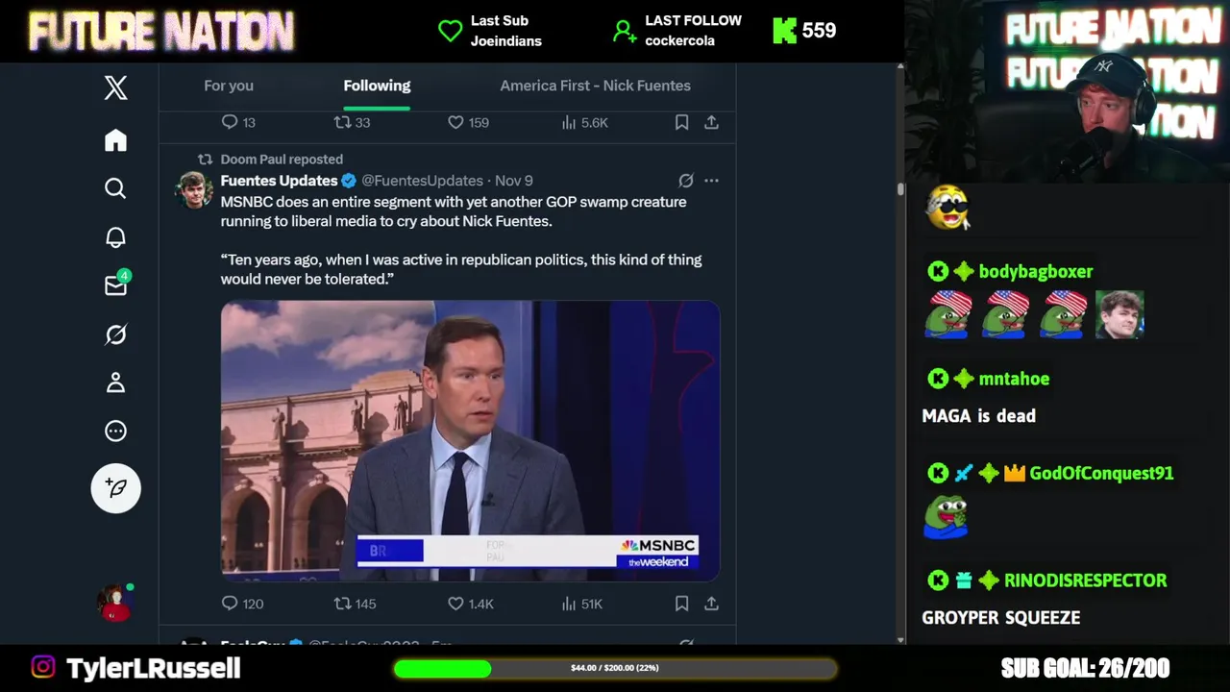Bookmark the Fuentes Updates post
1230x692 pixels.
[681, 604]
